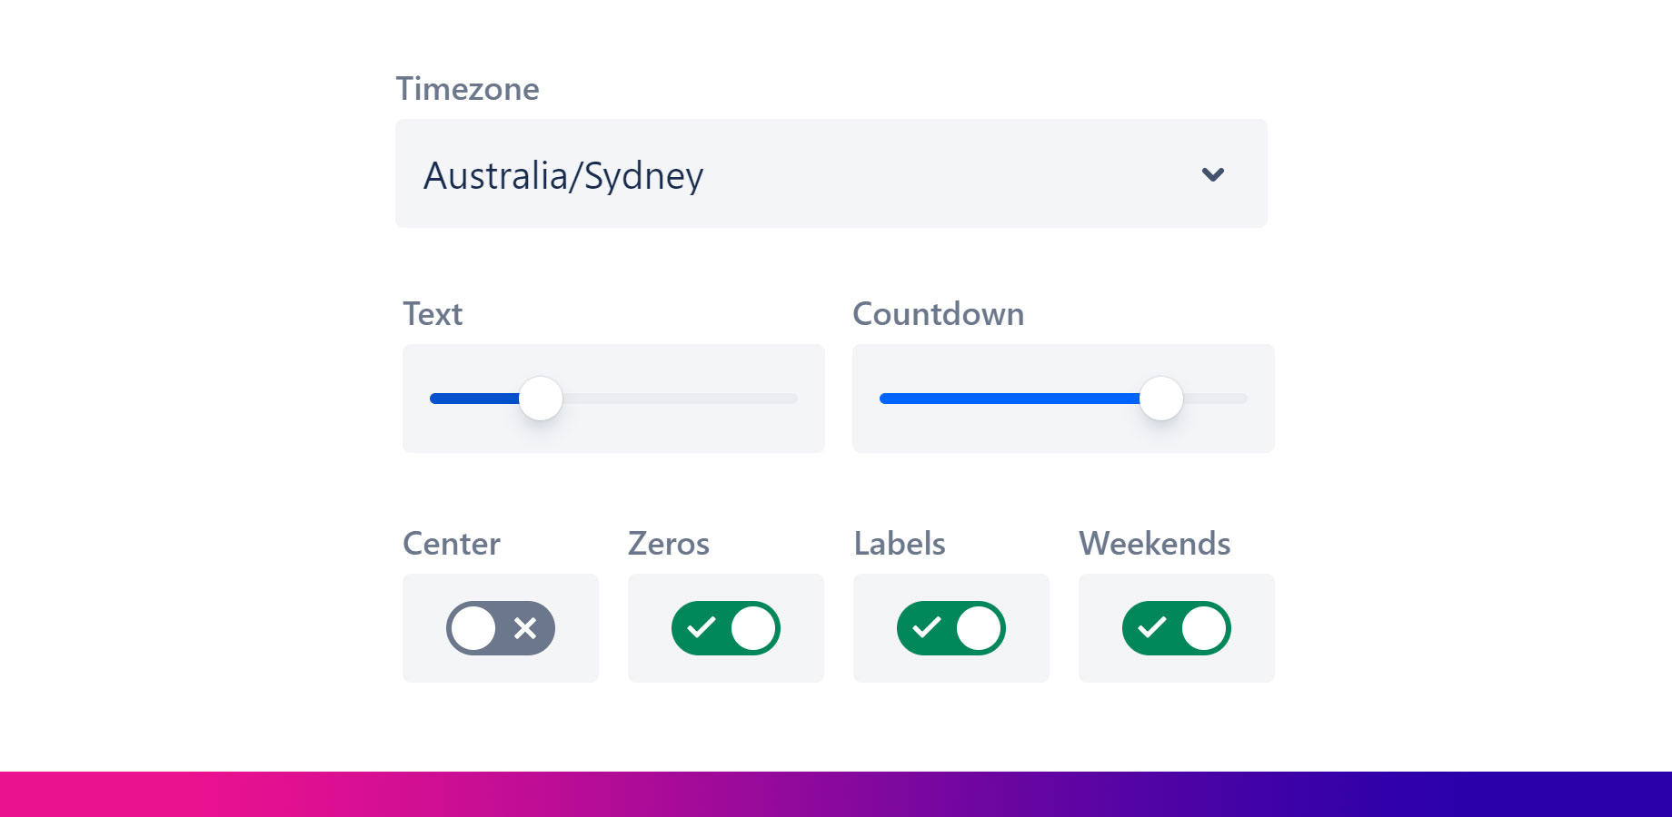Click the blue filled part of the Countdown slider
1672x817 pixels.
pyautogui.click(x=1009, y=399)
